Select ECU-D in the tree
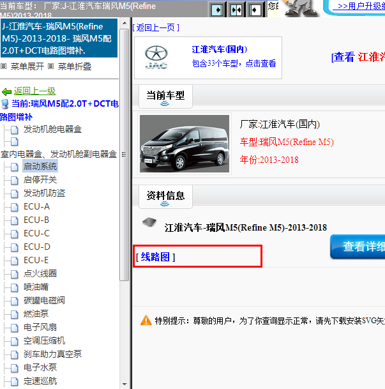The height and width of the screenshot is (389, 385). tap(37, 247)
